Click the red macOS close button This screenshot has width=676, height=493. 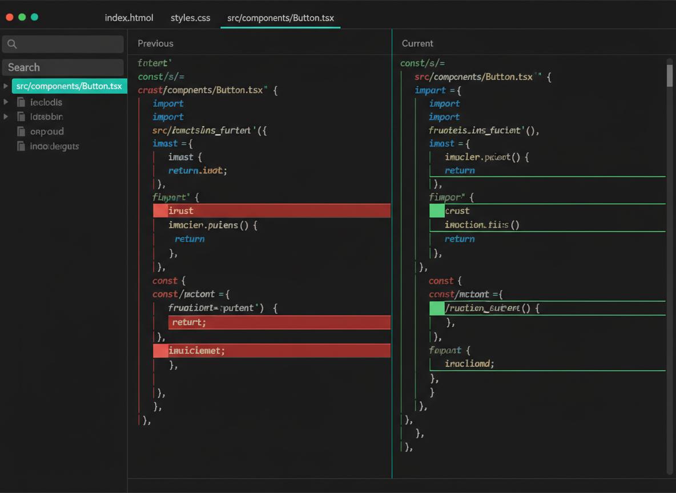pos(10,17)
